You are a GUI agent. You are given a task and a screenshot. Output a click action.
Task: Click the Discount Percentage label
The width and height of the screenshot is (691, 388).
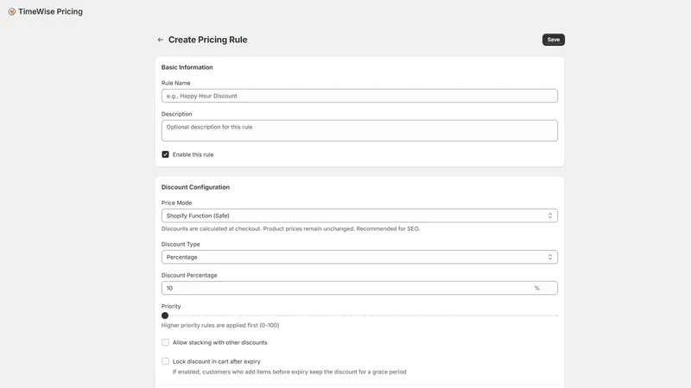pyautogui.click(x=189, y=275)
